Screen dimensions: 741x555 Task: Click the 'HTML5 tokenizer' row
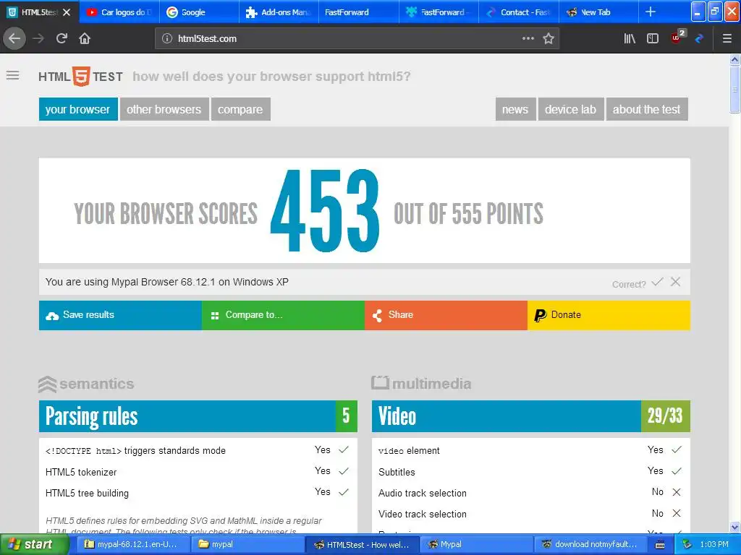click(x=198, y=471)
